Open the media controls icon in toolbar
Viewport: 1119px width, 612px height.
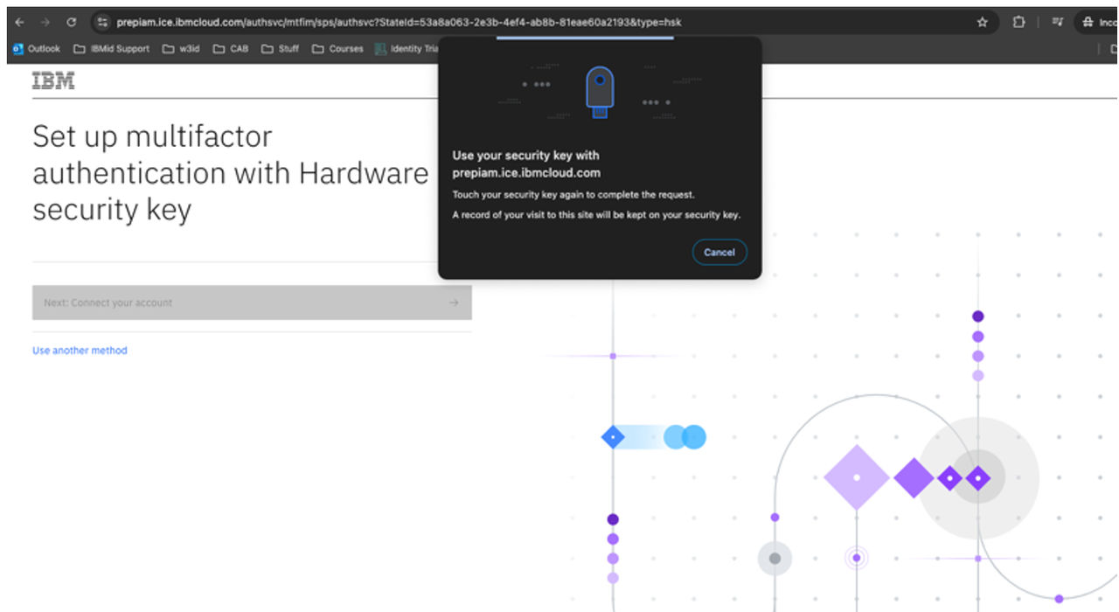coord(1057,22)
